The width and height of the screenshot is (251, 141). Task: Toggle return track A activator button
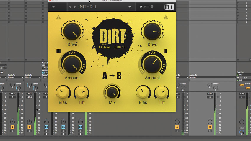(177, 127)
